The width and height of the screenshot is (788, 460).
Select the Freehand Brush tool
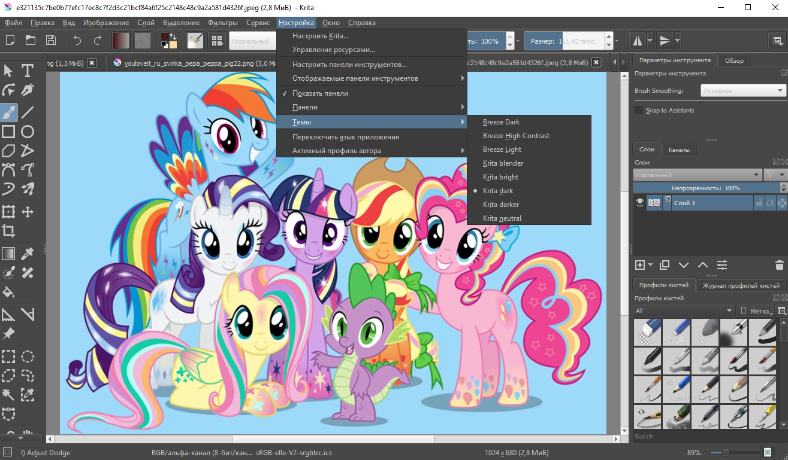tap(8, 112)
